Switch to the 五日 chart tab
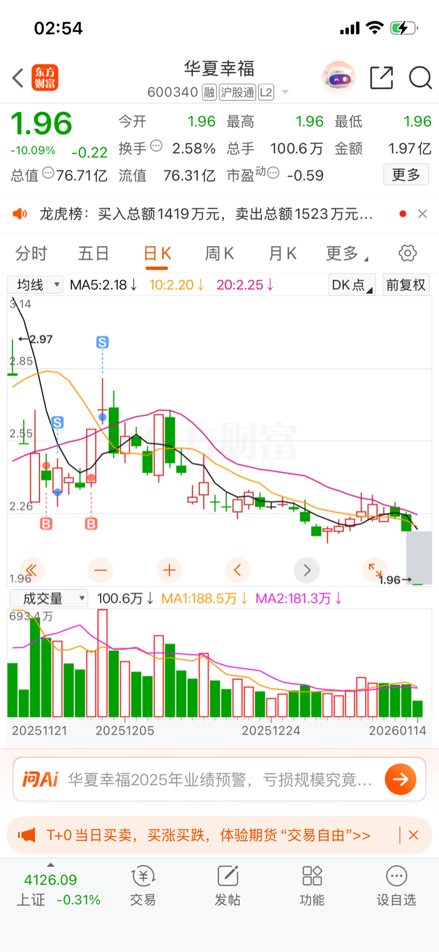 (93, 253)
